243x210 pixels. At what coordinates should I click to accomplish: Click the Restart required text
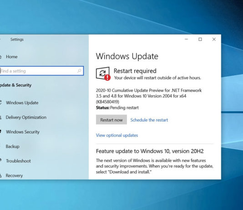coord(135,71)
